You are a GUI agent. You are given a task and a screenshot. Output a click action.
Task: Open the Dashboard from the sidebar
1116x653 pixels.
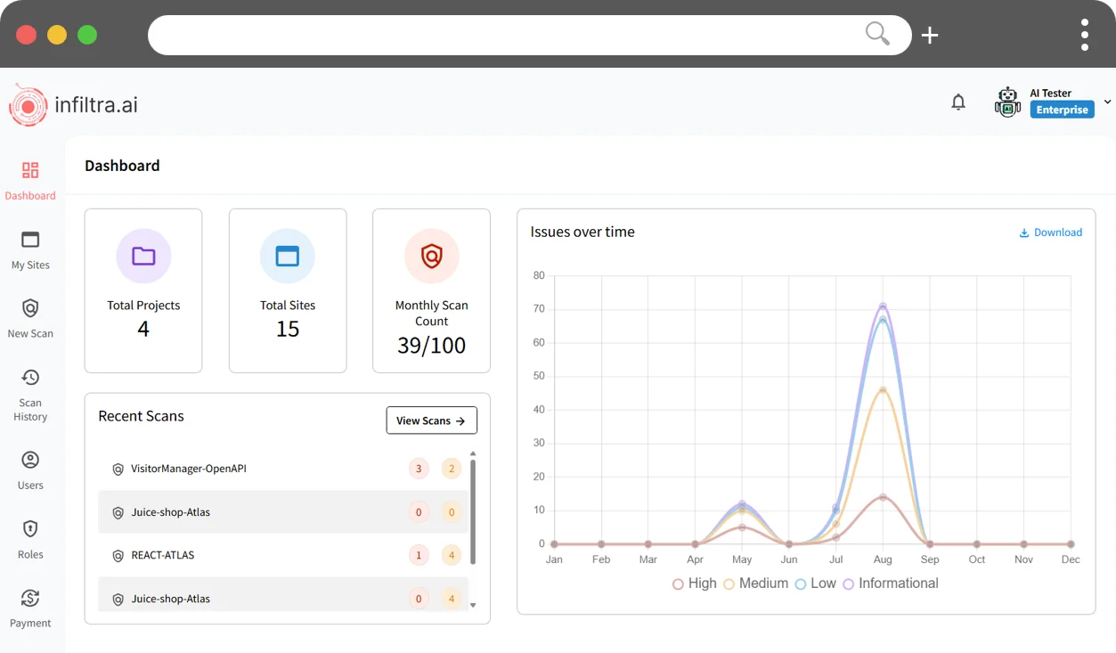30,178
